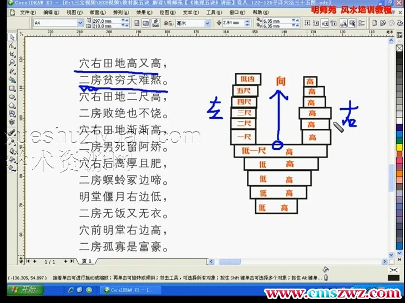Open the 排列(A) menu

pyautogui.click(x=121, y=12)
